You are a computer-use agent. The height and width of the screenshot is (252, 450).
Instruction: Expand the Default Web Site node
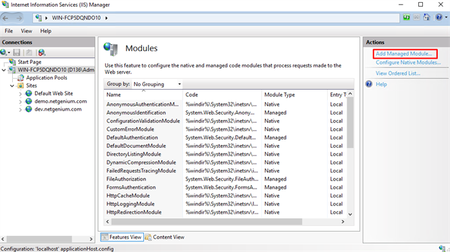point(20,94)
